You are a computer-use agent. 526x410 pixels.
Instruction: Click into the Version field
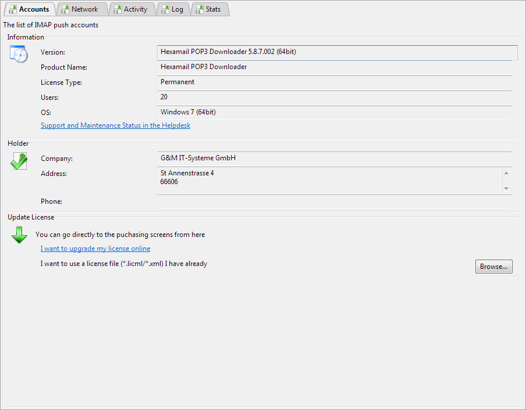[337, 52]
